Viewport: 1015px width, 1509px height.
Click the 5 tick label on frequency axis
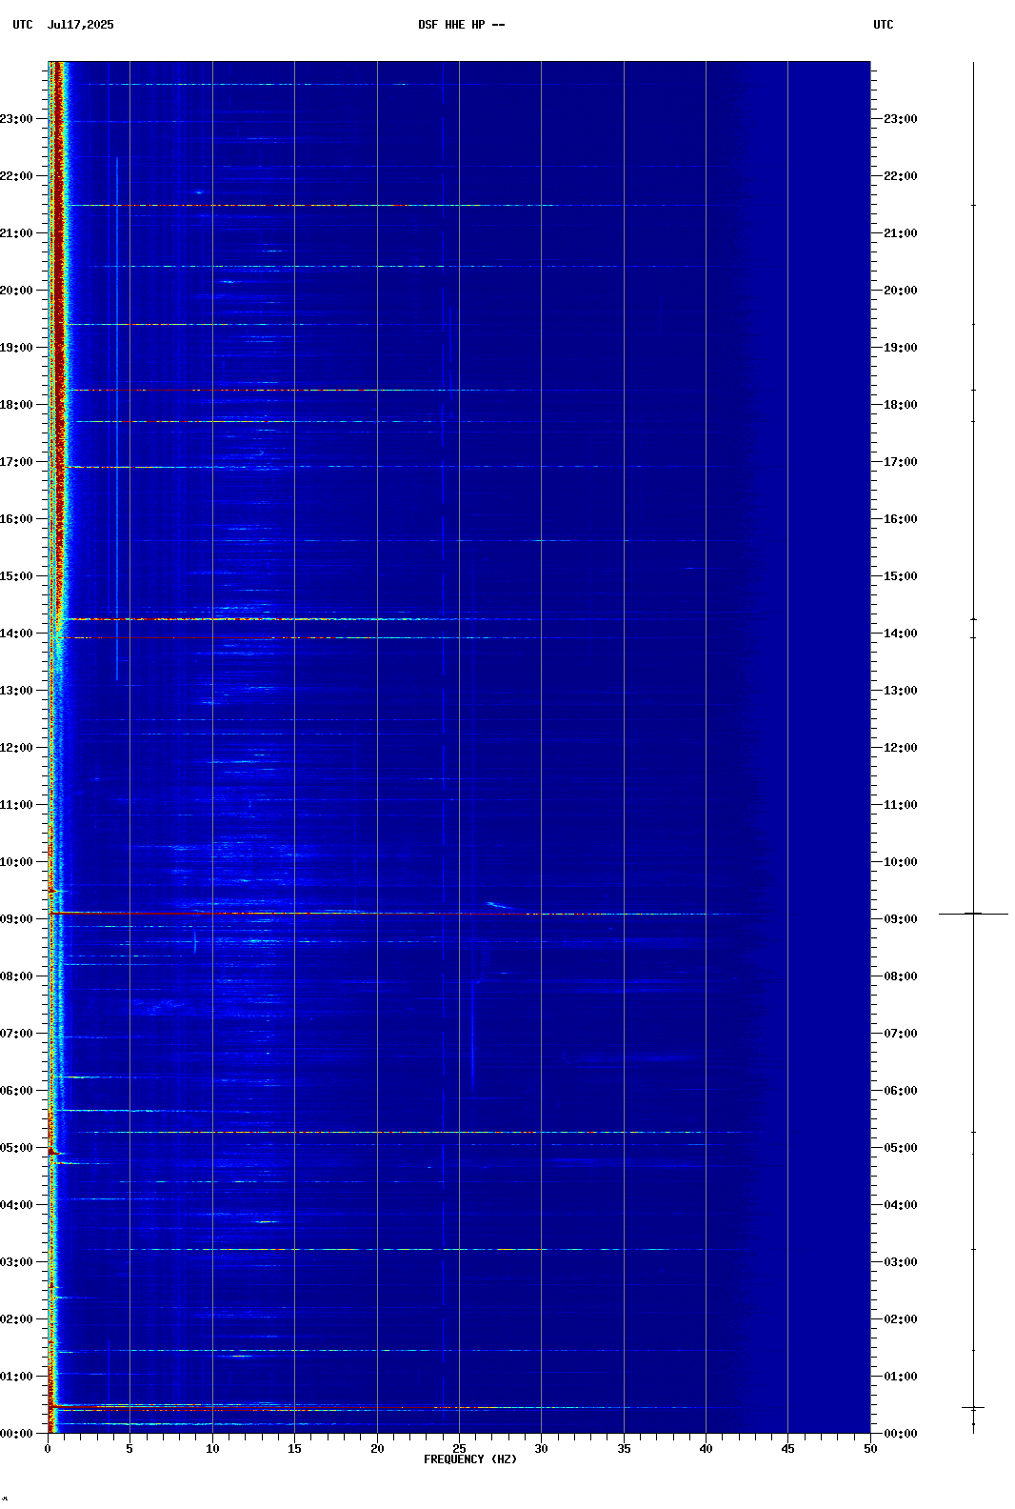click(x=129, y=1449)
